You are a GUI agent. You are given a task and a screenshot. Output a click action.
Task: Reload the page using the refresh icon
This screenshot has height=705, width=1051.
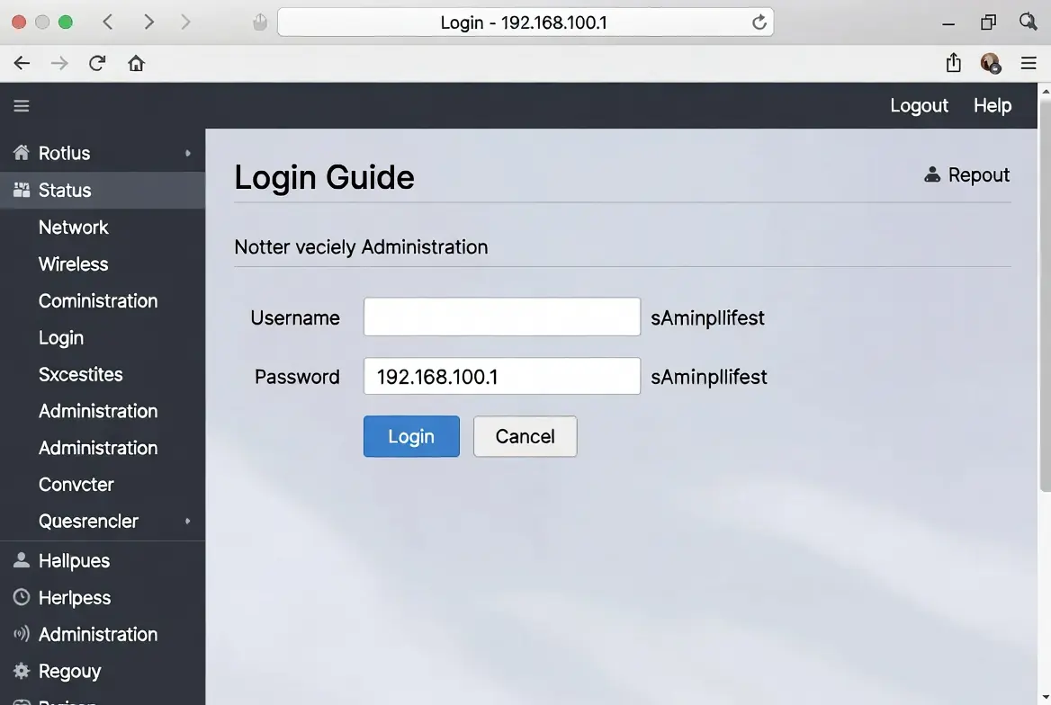(97, 63)
